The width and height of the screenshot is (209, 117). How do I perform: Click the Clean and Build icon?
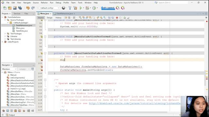(x=75, y=8)
